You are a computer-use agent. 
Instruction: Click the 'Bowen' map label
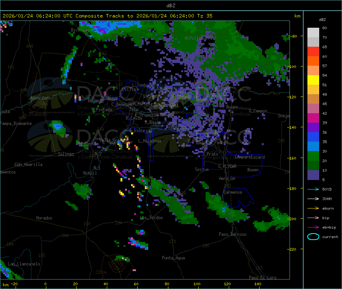tap(253, 170)
